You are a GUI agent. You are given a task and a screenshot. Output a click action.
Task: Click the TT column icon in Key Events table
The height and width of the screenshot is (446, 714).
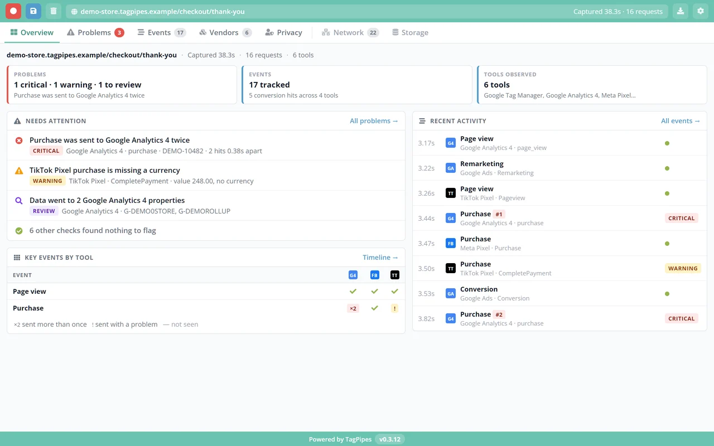395,275
